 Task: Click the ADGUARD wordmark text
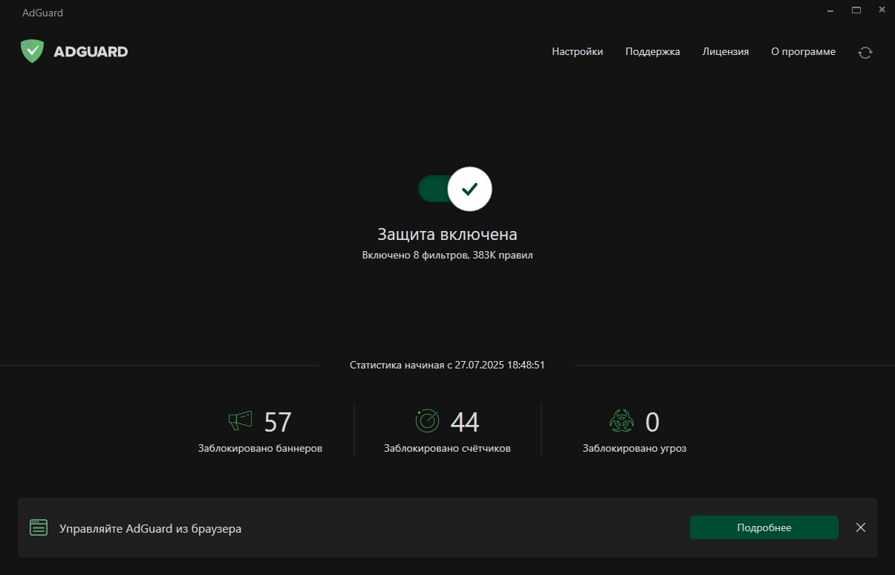[x=91, y=52]
